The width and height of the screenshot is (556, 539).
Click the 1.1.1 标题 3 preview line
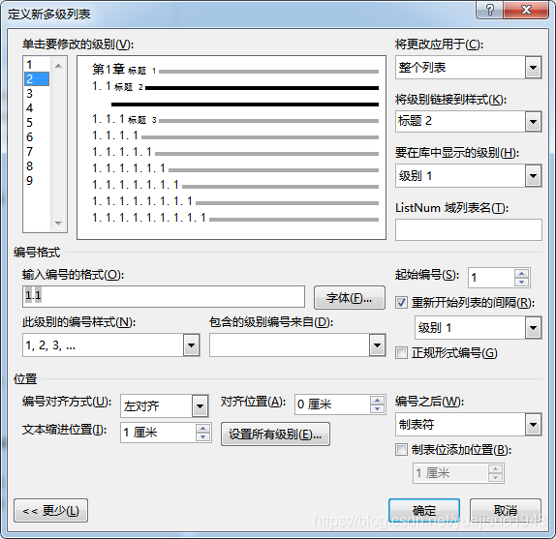[x=235, y=120]
